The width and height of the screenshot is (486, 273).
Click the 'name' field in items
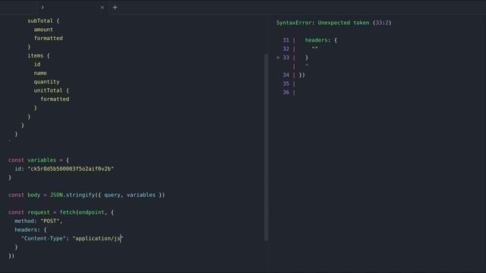[40, 73]
